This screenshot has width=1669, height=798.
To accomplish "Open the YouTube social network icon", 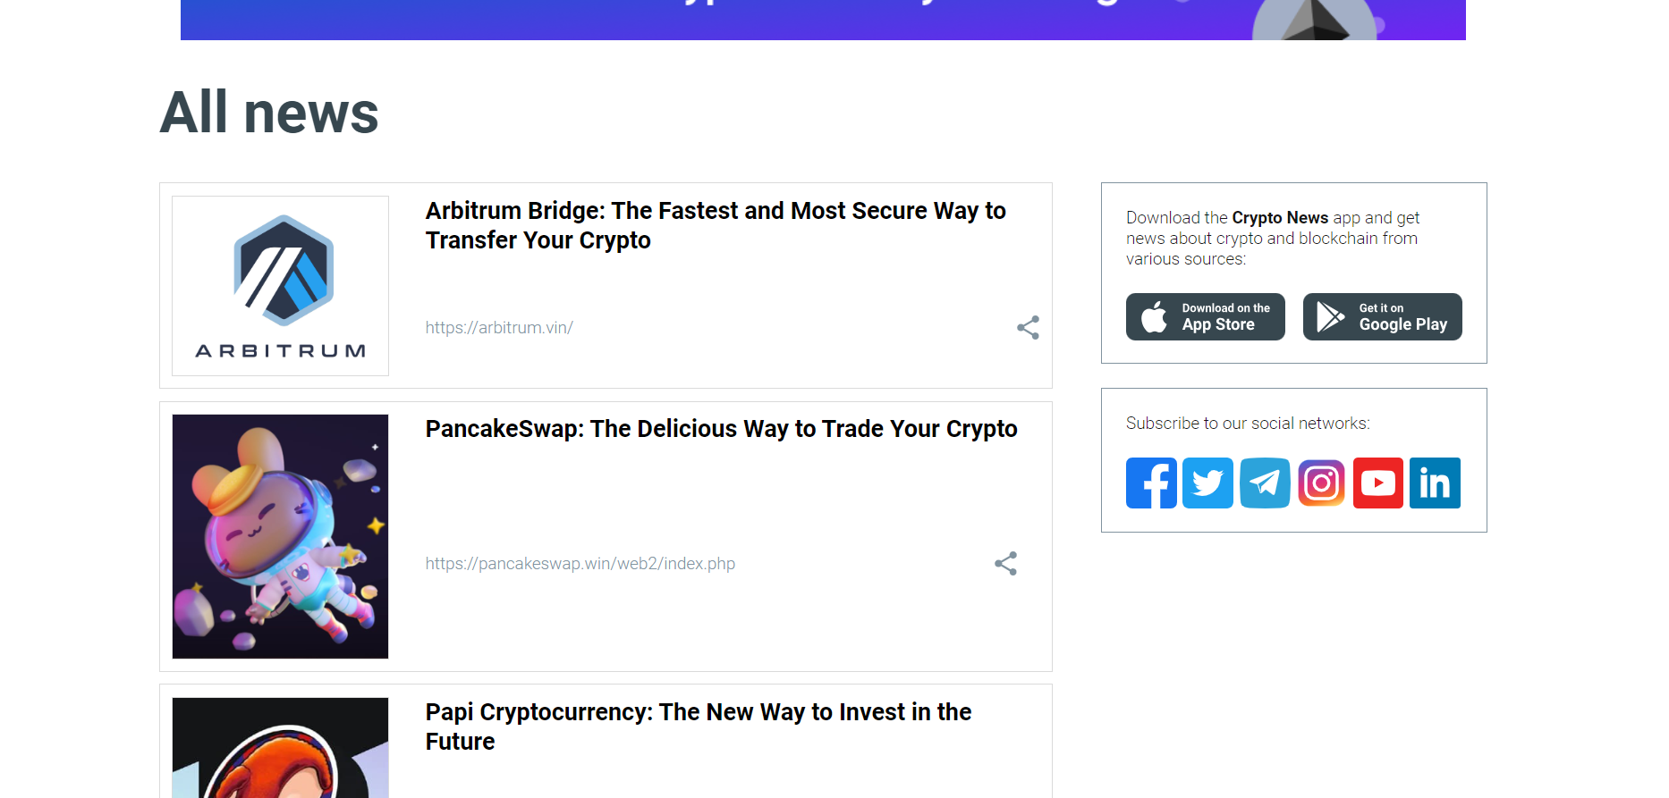I will click(x=1377, y=483).
